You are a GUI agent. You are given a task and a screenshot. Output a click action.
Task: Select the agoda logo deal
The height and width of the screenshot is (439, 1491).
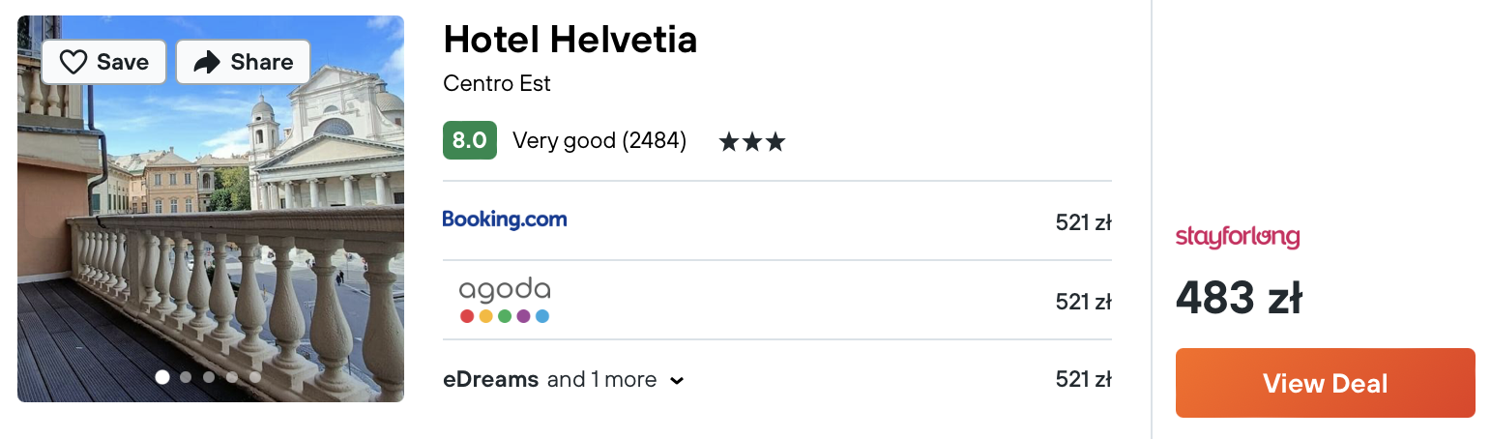[x=505, y=301]
